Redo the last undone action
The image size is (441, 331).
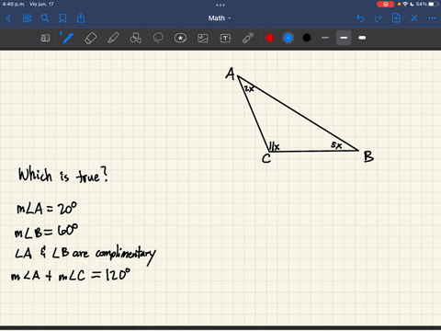379,18
